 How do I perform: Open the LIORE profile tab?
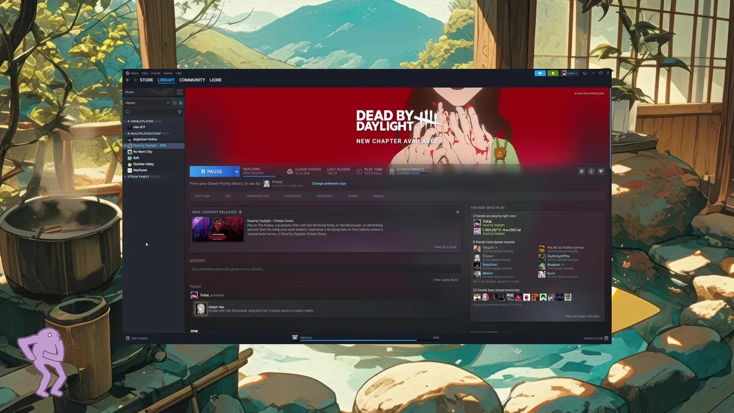click(x=216, y=80)
